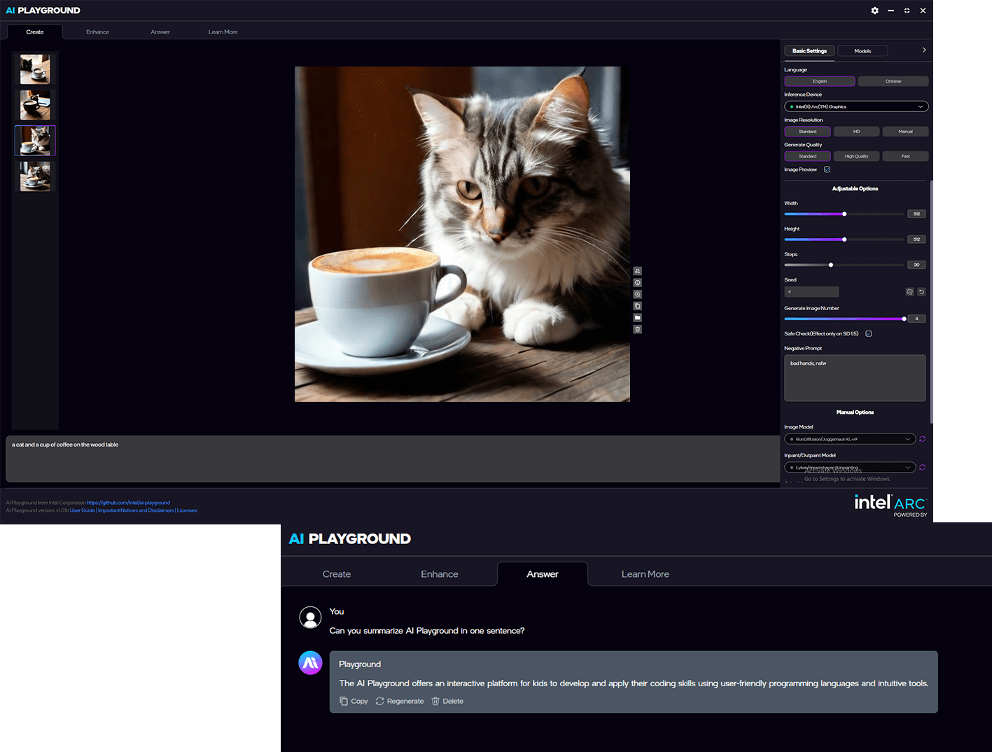Open the User Guide link in the footer
The image size is (992, 752).
[82, 510]
